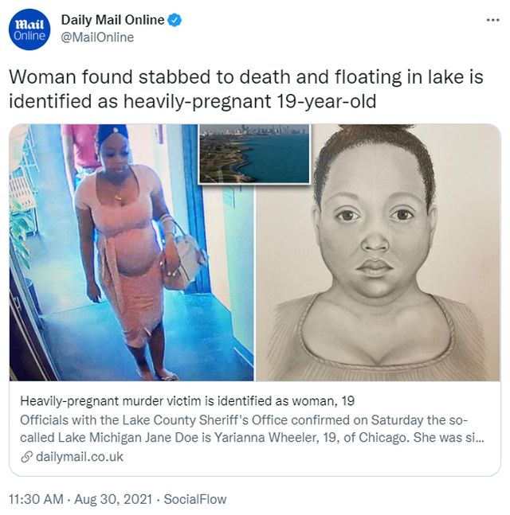Click the link chain icon beside dailymail.co.uk
The image size is (510, 515).
point(26,457)
